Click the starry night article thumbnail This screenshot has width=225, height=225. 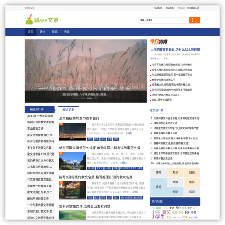(73, 131)
